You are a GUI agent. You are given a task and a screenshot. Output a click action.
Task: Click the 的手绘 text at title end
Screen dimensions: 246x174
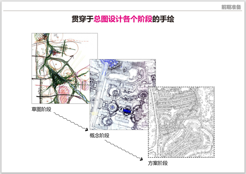(163, 19)
